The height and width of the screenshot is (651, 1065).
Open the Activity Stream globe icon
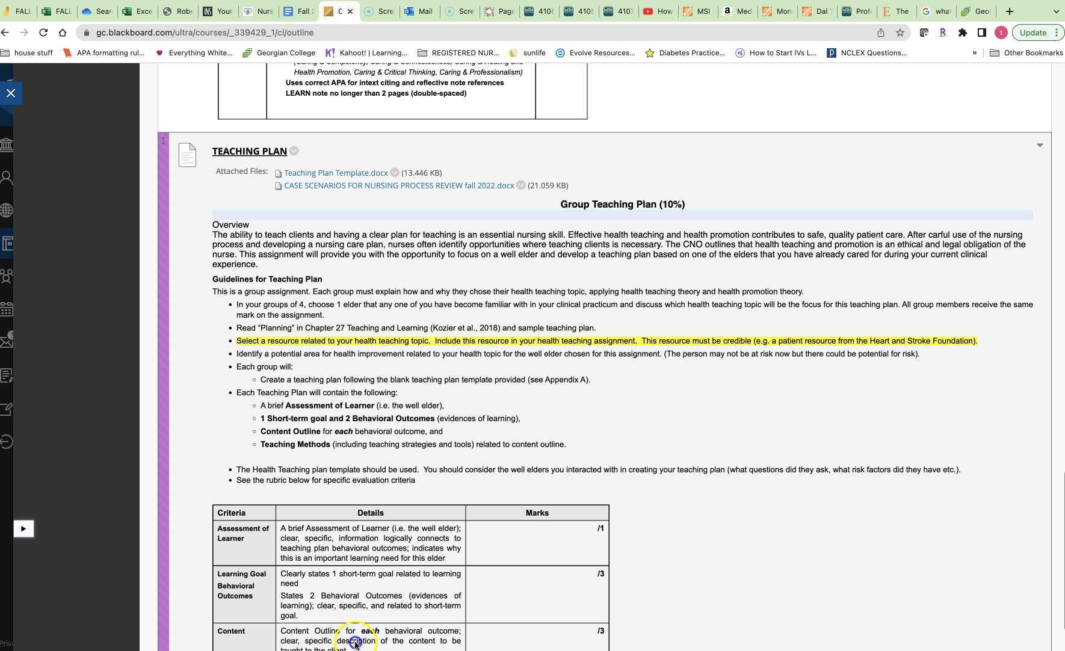point(7,210)
